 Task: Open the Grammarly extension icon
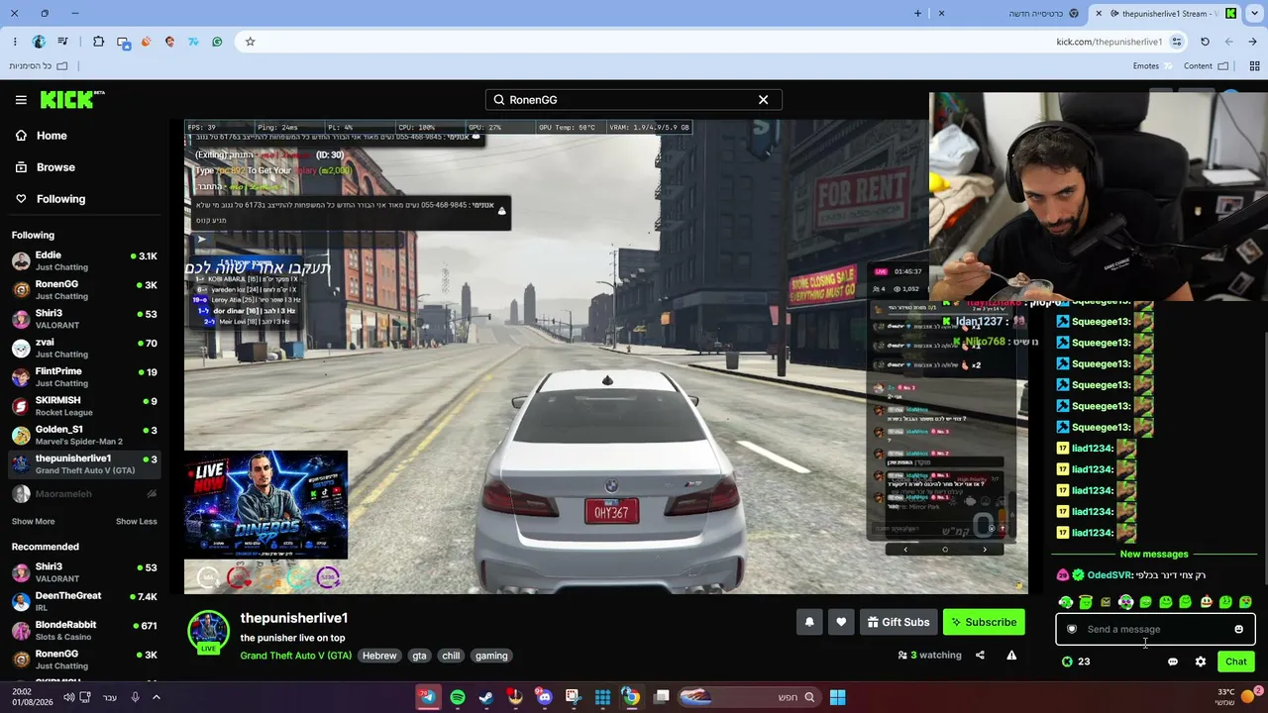[x=217, y=42]
